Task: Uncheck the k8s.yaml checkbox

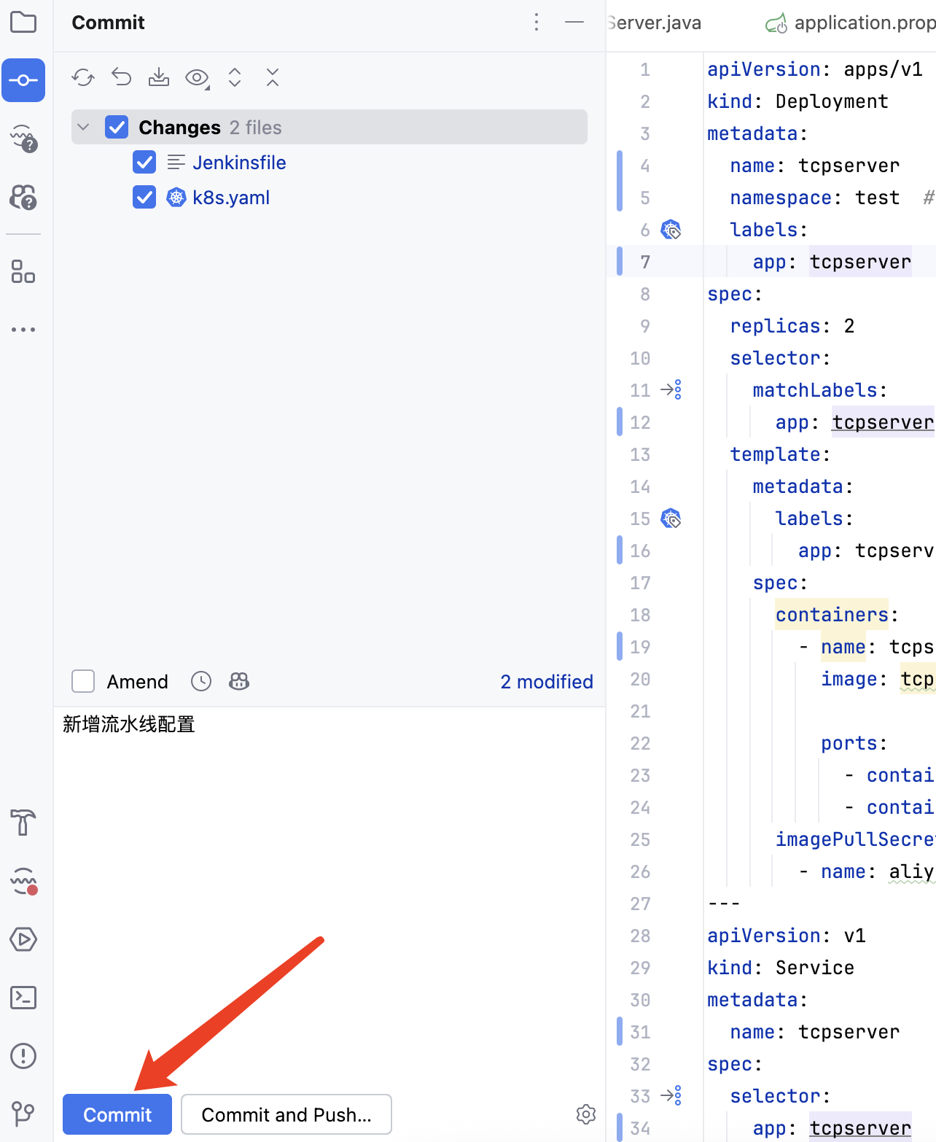Action: click(144, 198)
